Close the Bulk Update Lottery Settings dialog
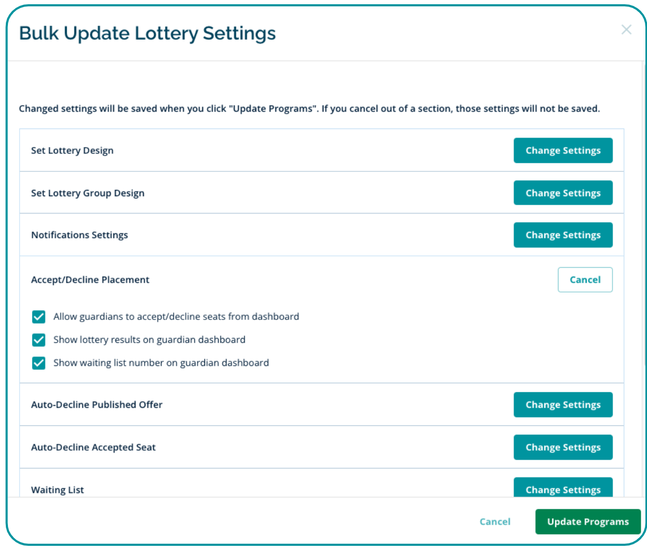Image resolution: width=647 pixels, height=549 pixels. click(x=626, y=30)
